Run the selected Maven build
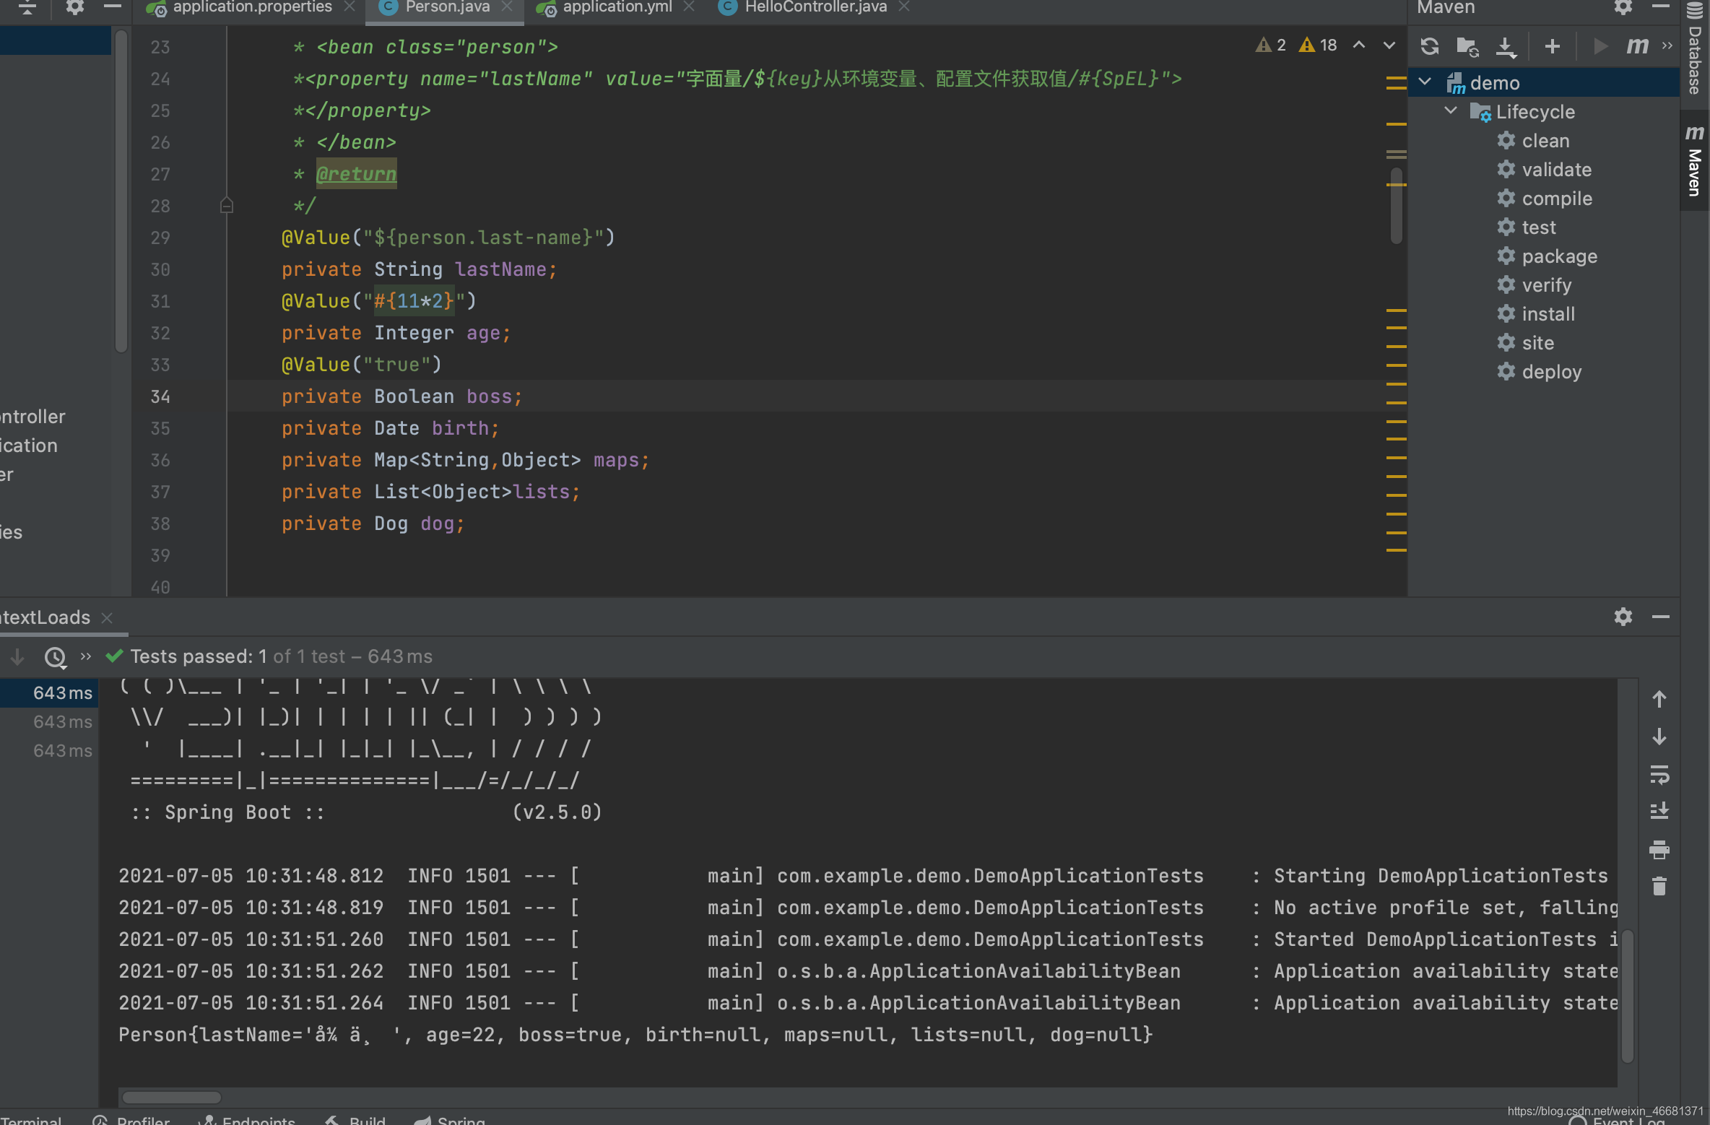This screenshot has width=1710, height=1125. click(1600, 46)
